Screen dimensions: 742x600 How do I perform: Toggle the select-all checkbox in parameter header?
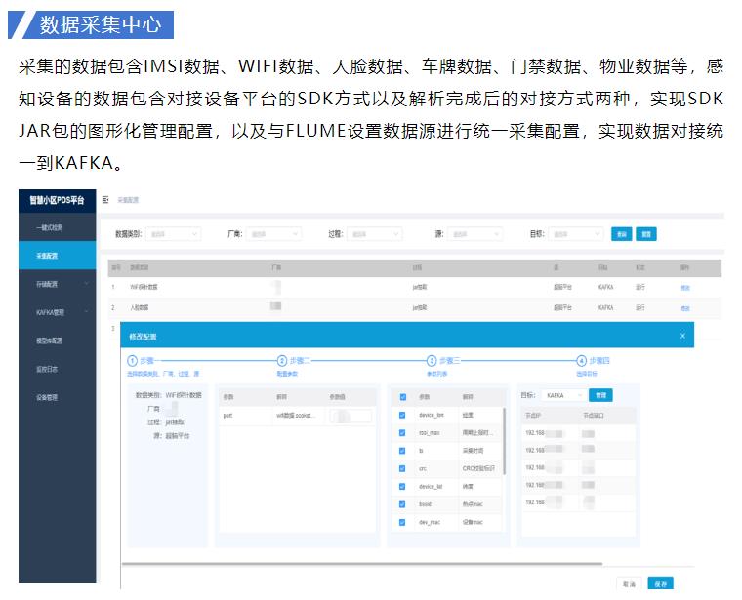pos(402,397)
